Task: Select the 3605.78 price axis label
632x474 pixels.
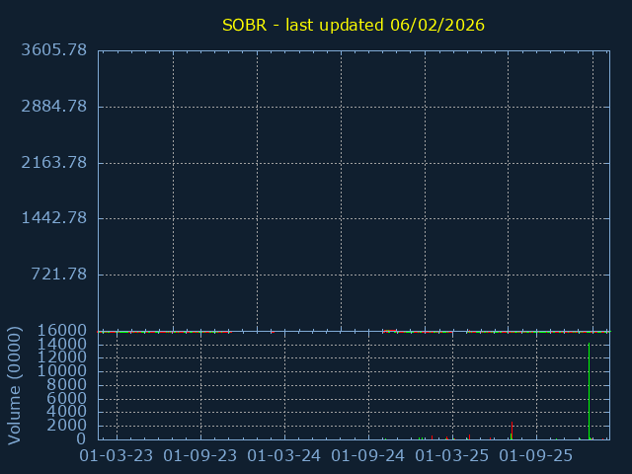Action: point(53,50)
